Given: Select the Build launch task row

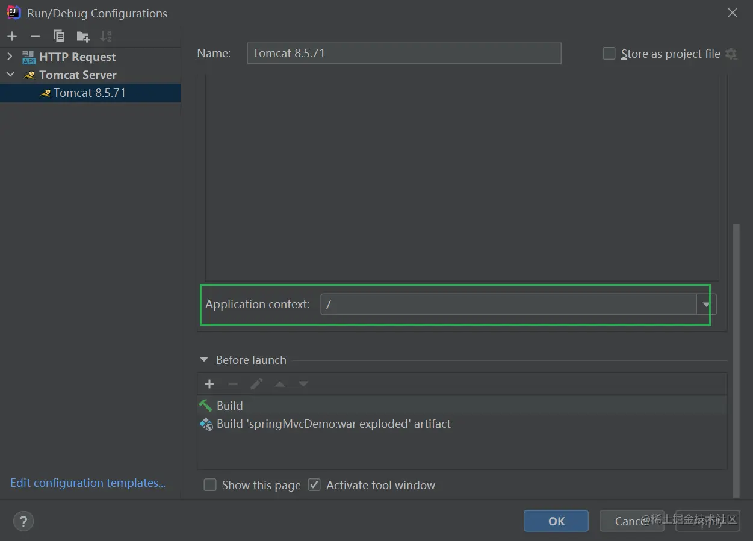Looking at the screenshot, I should (x=462, y=406).
